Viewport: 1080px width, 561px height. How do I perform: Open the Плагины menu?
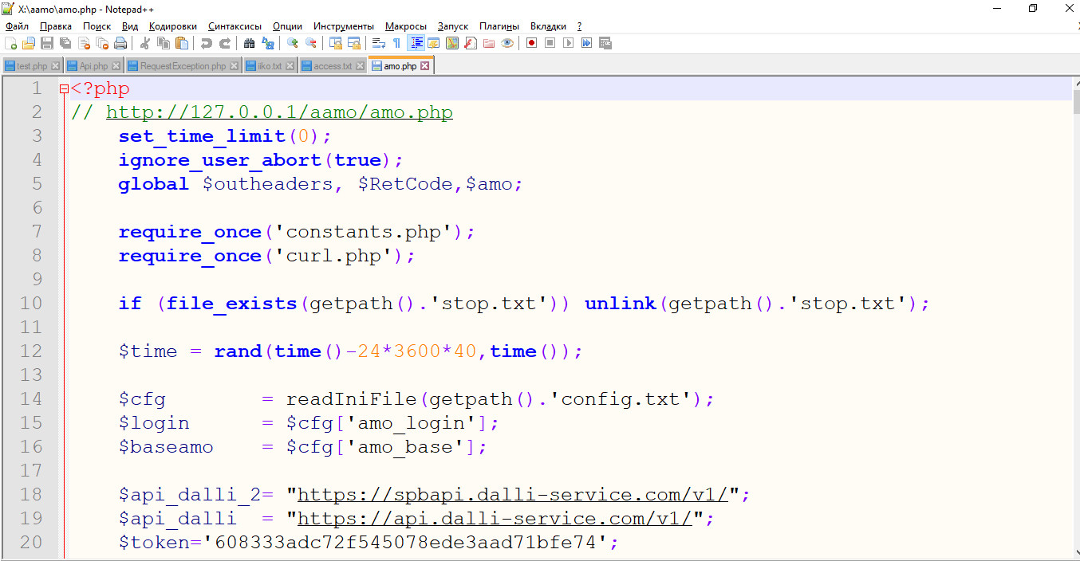(x=499, y=26)
